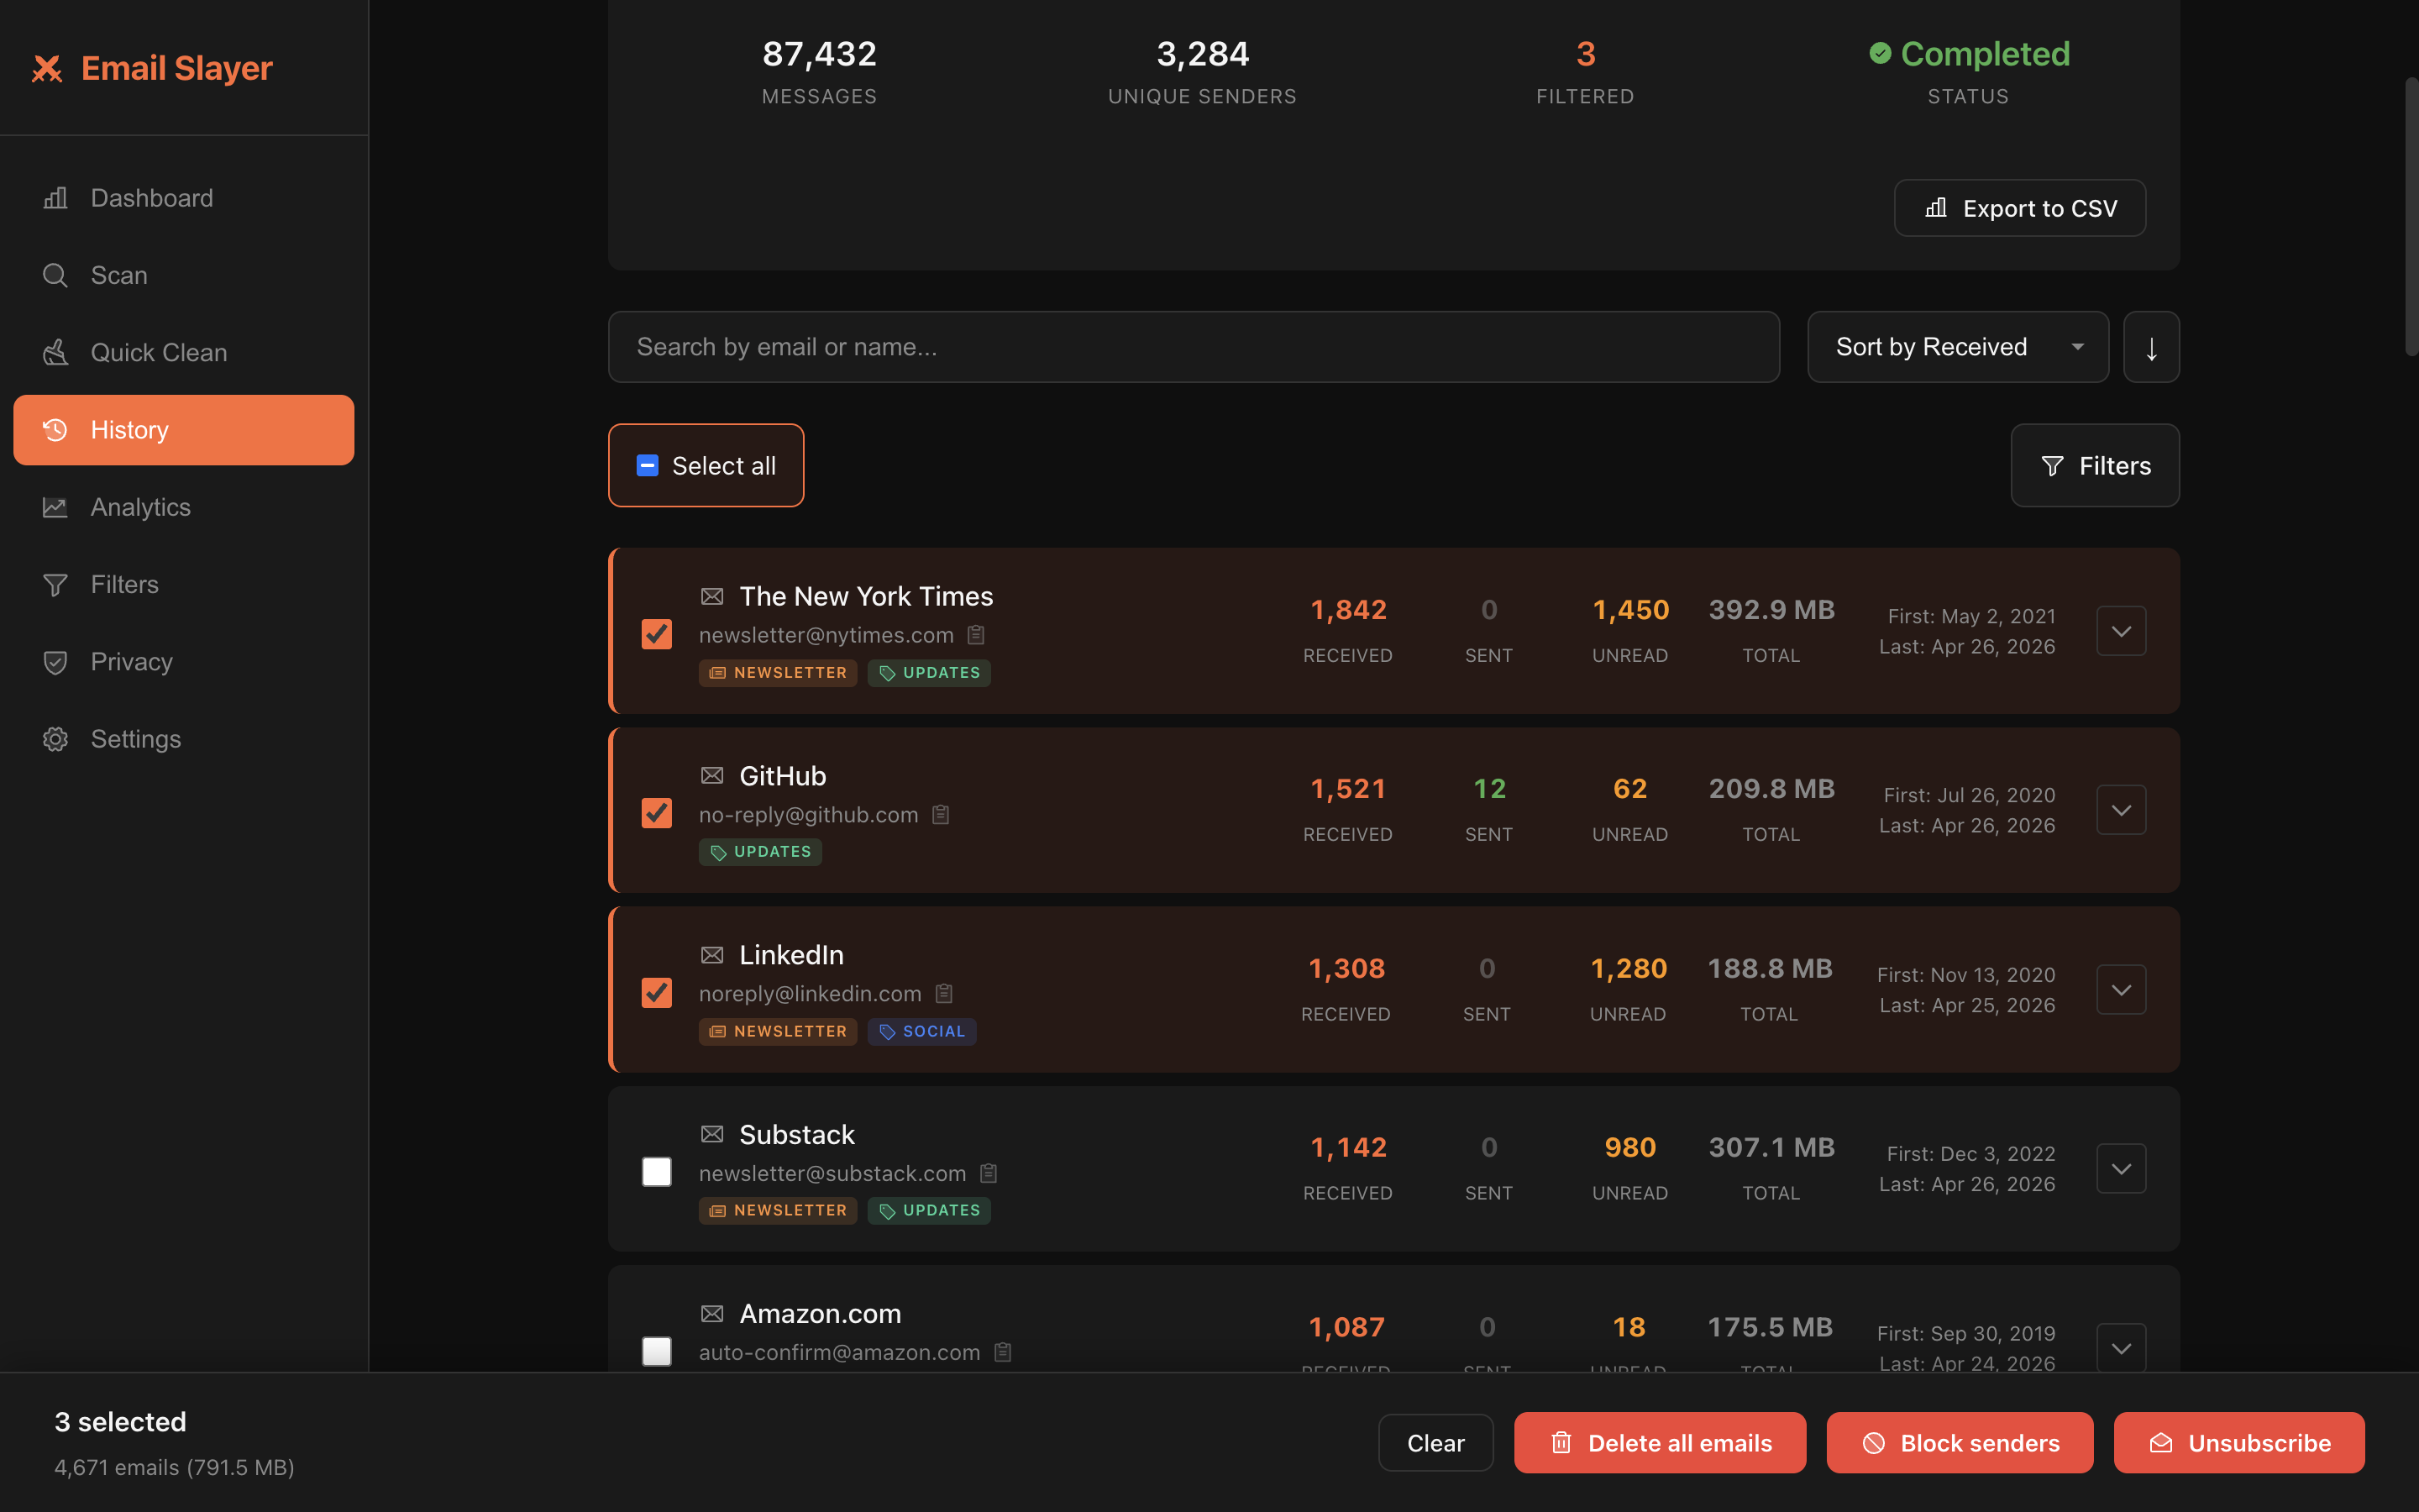Click the UPDATES tag on The New York Times
Screen dimensions: 2419x1512
tap(929, 673)
